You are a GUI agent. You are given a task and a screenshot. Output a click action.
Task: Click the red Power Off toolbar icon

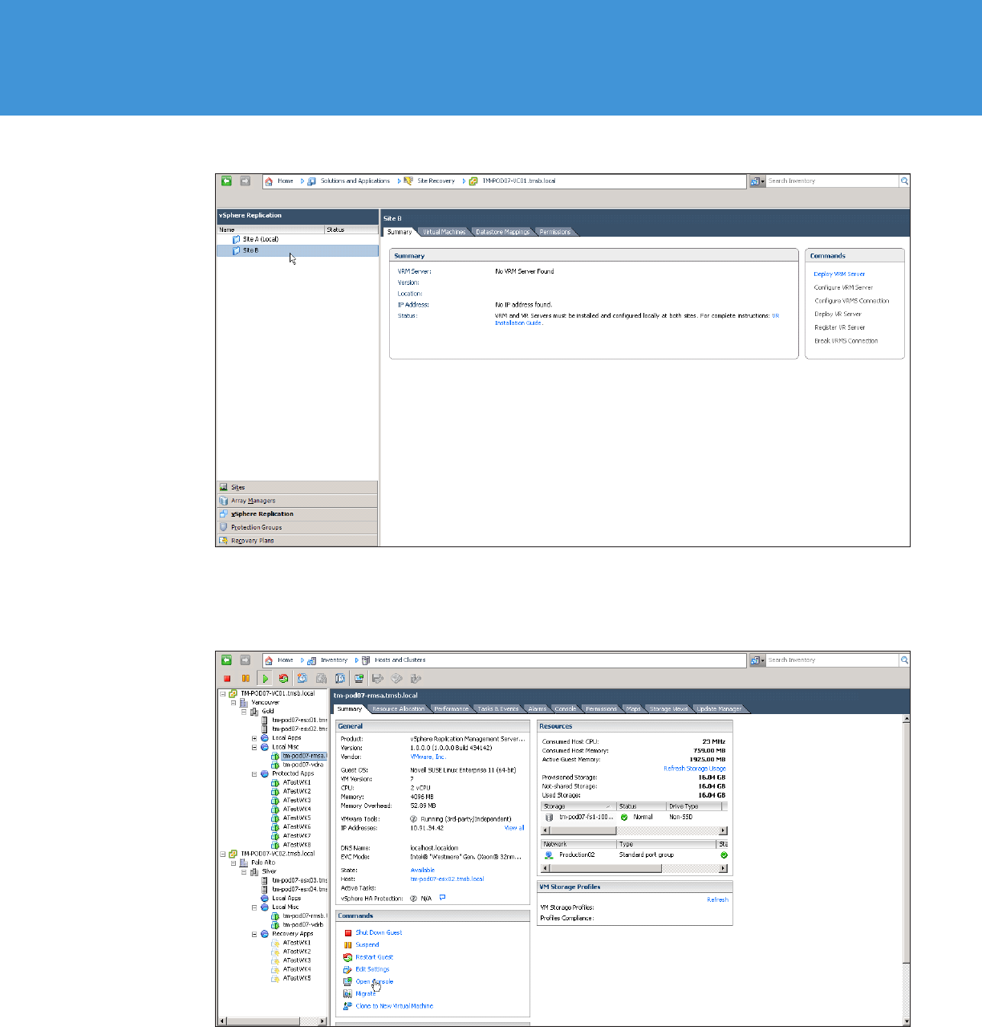227,679
